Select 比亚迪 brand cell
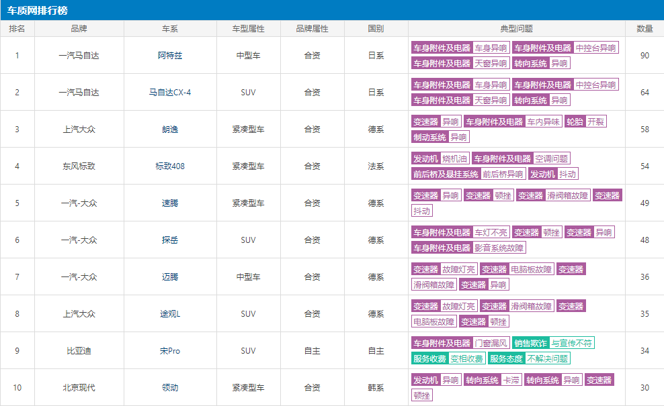This screenshot has width=664, height=406. (x=79, y=350)
